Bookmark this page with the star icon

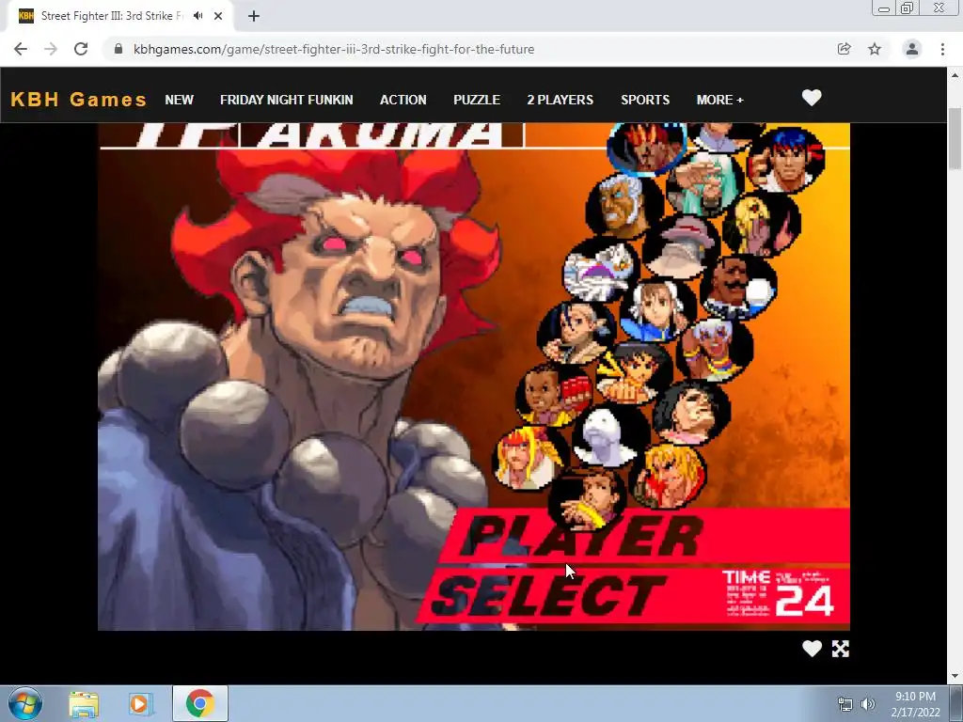pos(875,49)
